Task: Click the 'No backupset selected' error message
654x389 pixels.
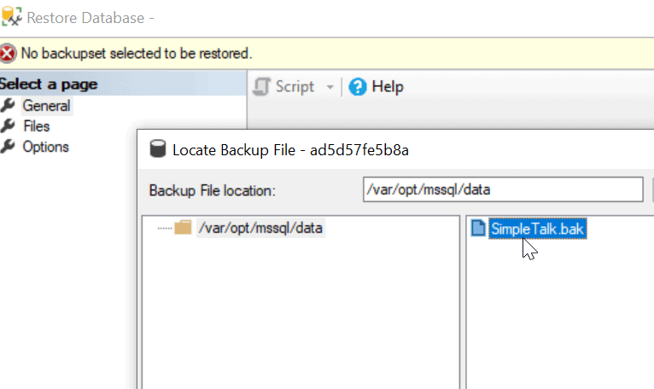Action: 137,53
